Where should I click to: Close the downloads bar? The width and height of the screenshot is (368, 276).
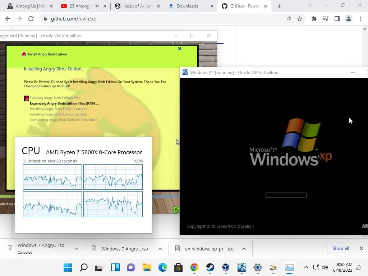click(x=362, y=248)
